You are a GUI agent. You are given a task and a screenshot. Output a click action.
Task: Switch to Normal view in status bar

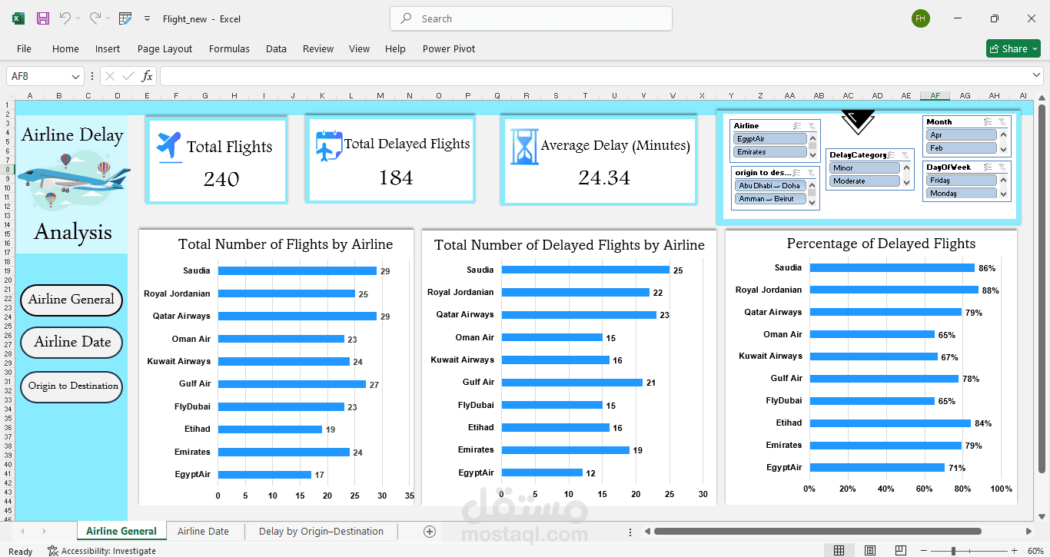[x=839, y=551]
